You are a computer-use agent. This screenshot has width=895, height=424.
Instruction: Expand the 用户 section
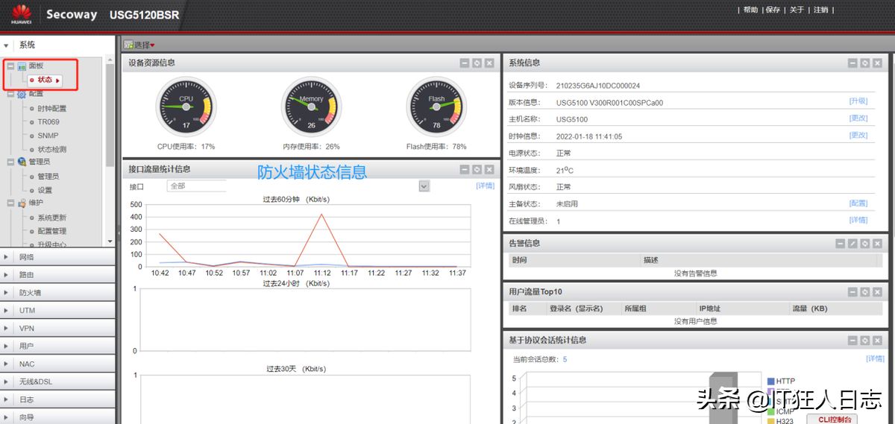click(x=57, y=347)
